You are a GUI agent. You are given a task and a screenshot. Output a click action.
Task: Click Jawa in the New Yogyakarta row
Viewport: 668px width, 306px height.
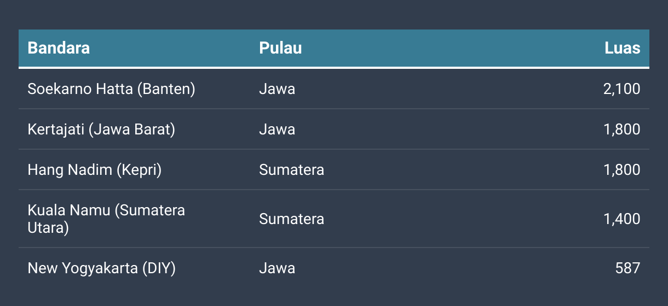(x=277, y=268)
